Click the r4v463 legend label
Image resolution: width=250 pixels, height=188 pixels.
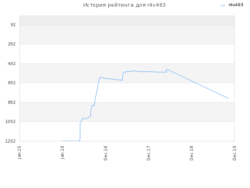tap(236, 5)
